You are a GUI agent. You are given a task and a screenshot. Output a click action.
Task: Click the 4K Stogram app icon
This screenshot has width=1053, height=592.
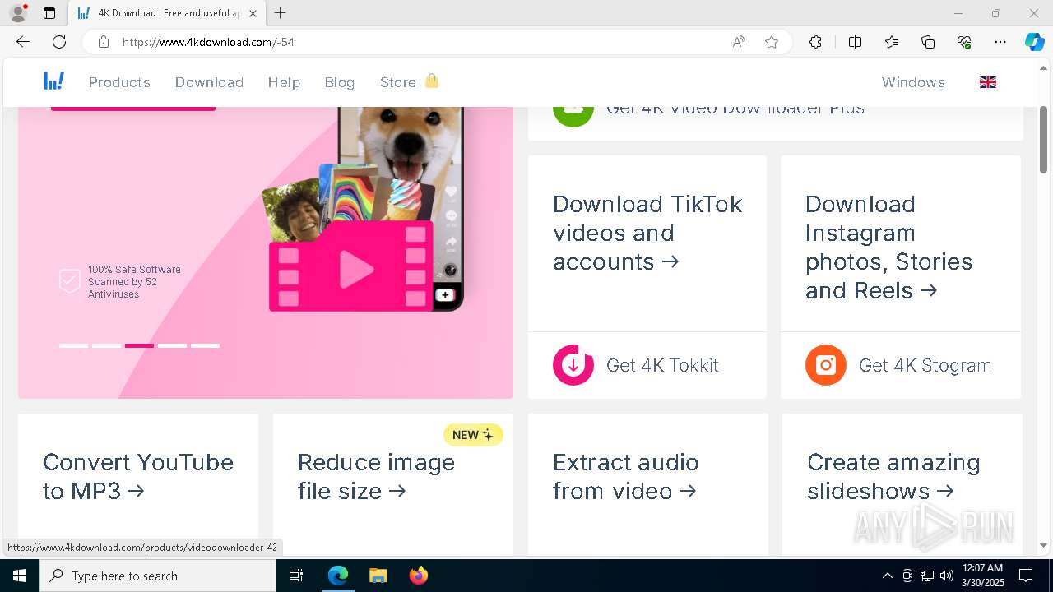tap(826, 365)
